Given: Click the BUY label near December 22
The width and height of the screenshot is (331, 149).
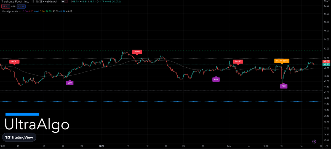Looking at the screenshot, I should pos(70,82).
